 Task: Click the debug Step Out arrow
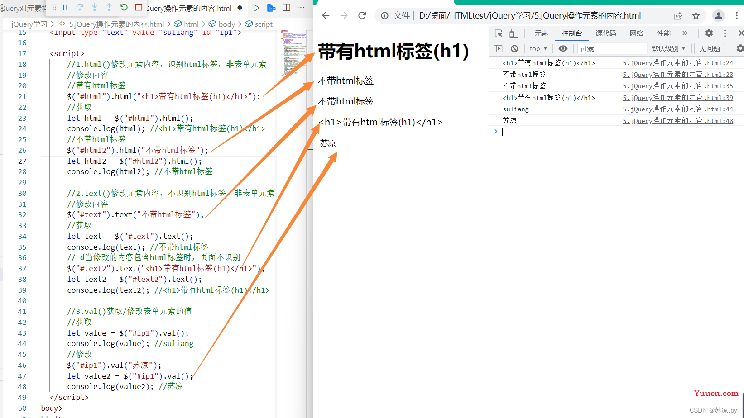pyautogui.click(x=109, y=7)
